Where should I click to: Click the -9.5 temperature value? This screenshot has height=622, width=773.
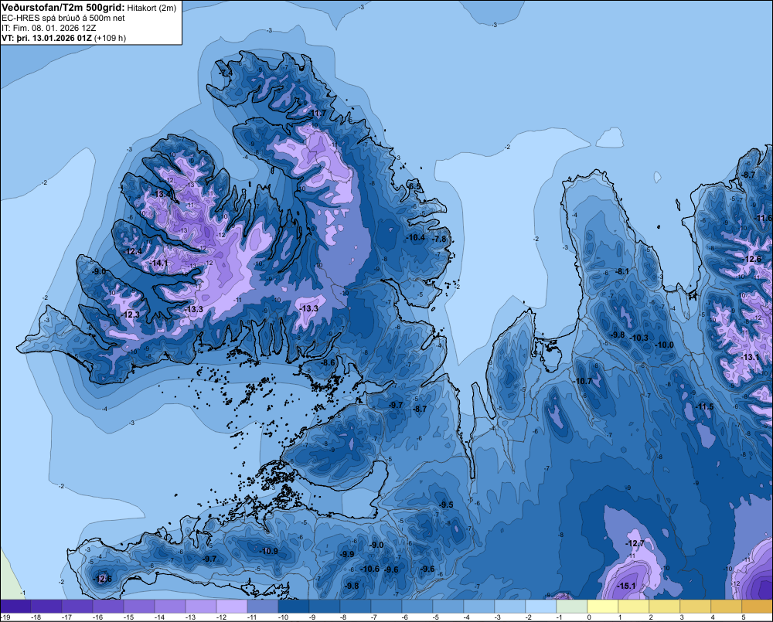446,505
